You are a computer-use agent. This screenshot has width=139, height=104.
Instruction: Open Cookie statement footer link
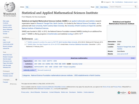[89, 92]
